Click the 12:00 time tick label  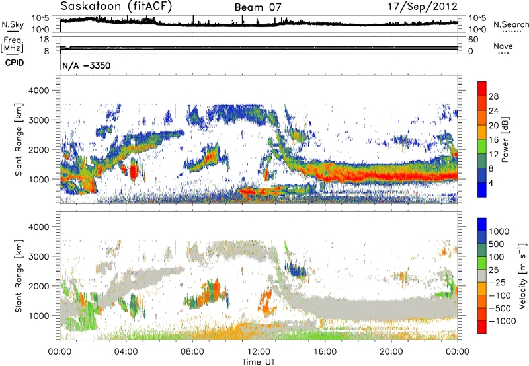click(259, 352)
